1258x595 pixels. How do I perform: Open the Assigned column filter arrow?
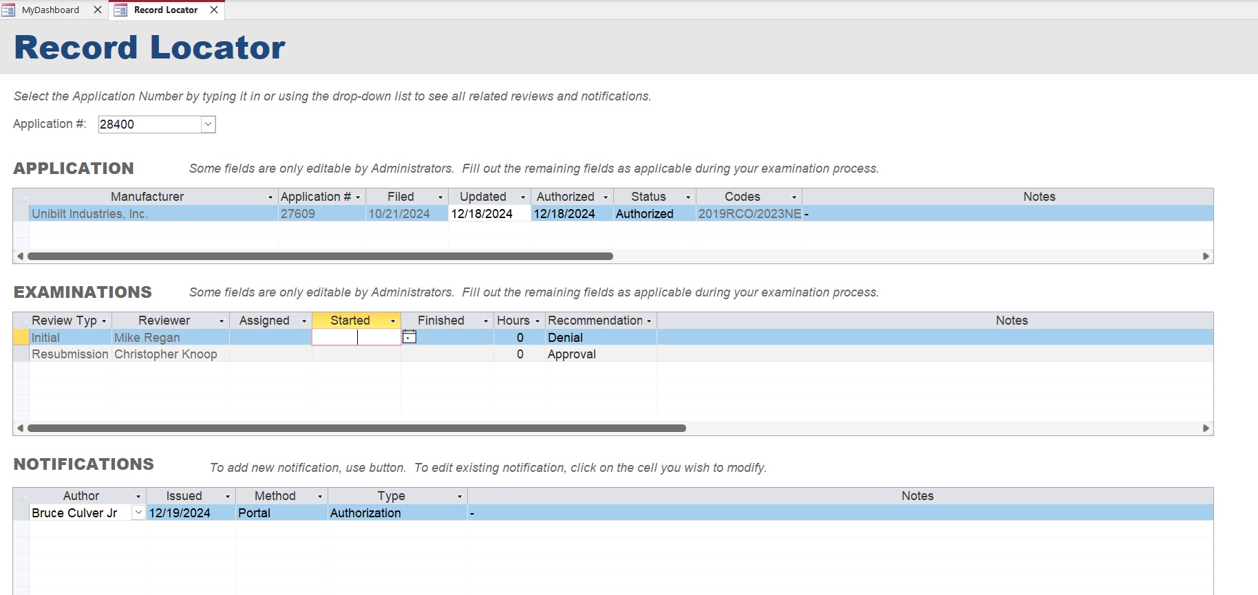click(304, 321)
